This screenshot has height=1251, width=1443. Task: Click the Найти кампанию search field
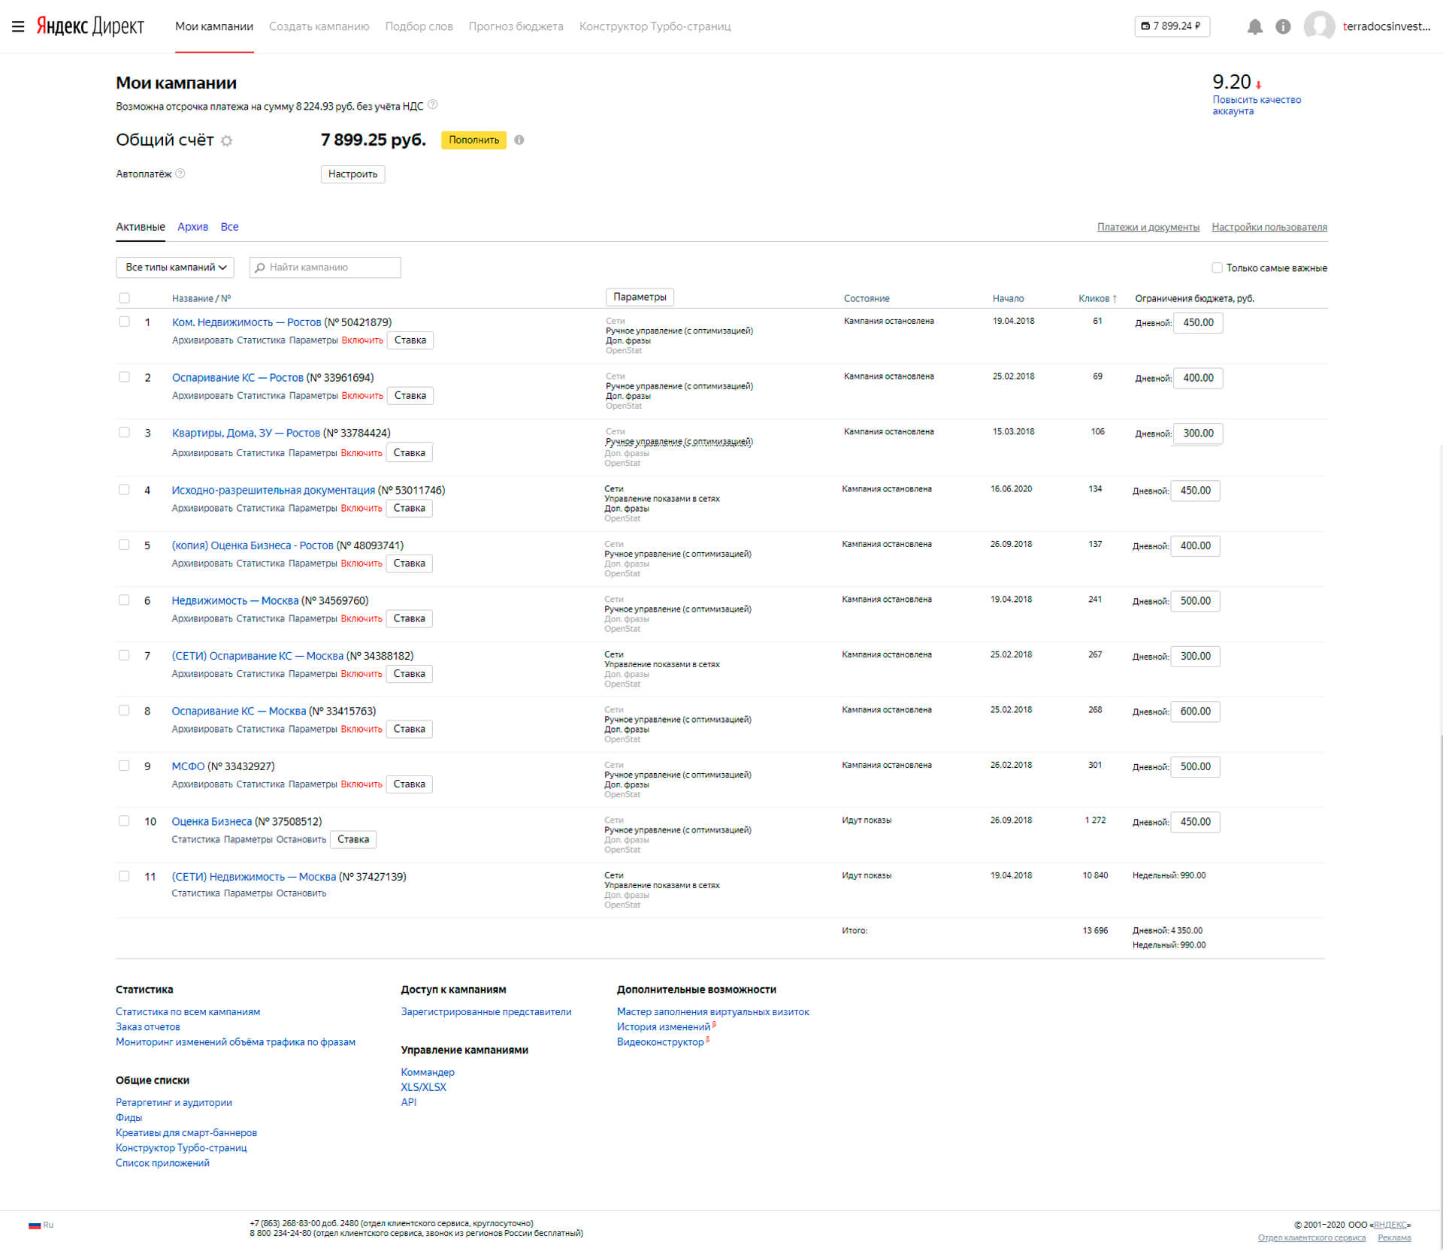325,267
